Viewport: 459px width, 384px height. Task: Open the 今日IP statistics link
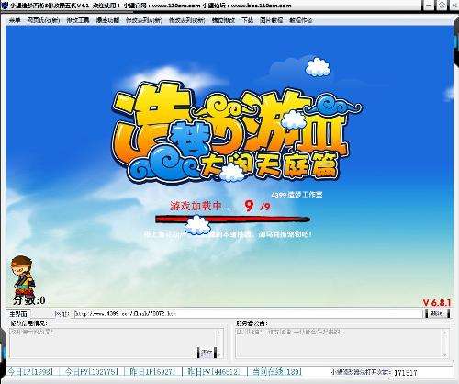click(30, 372)
